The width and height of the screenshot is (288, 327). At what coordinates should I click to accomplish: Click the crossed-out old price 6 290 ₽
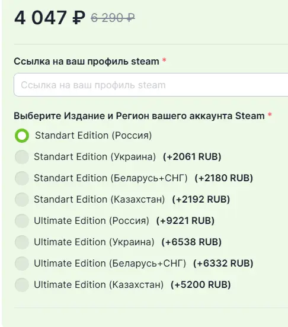[x=113, y=18]
